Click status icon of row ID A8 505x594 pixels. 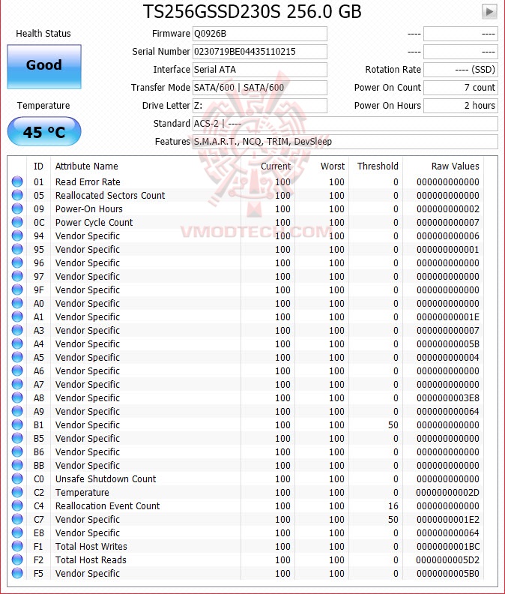[17, 397]
